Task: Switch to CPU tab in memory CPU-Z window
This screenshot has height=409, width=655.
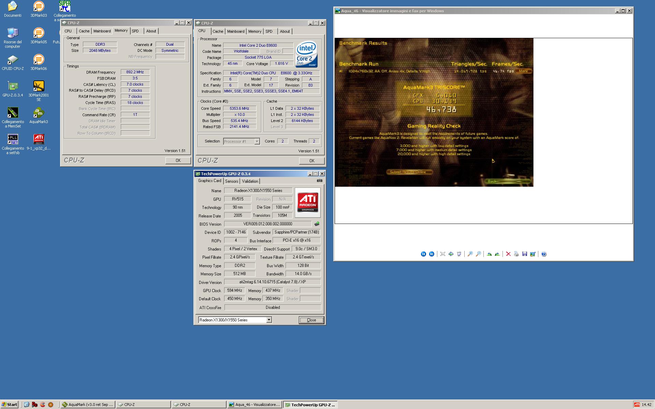Action: pos(68,31)
